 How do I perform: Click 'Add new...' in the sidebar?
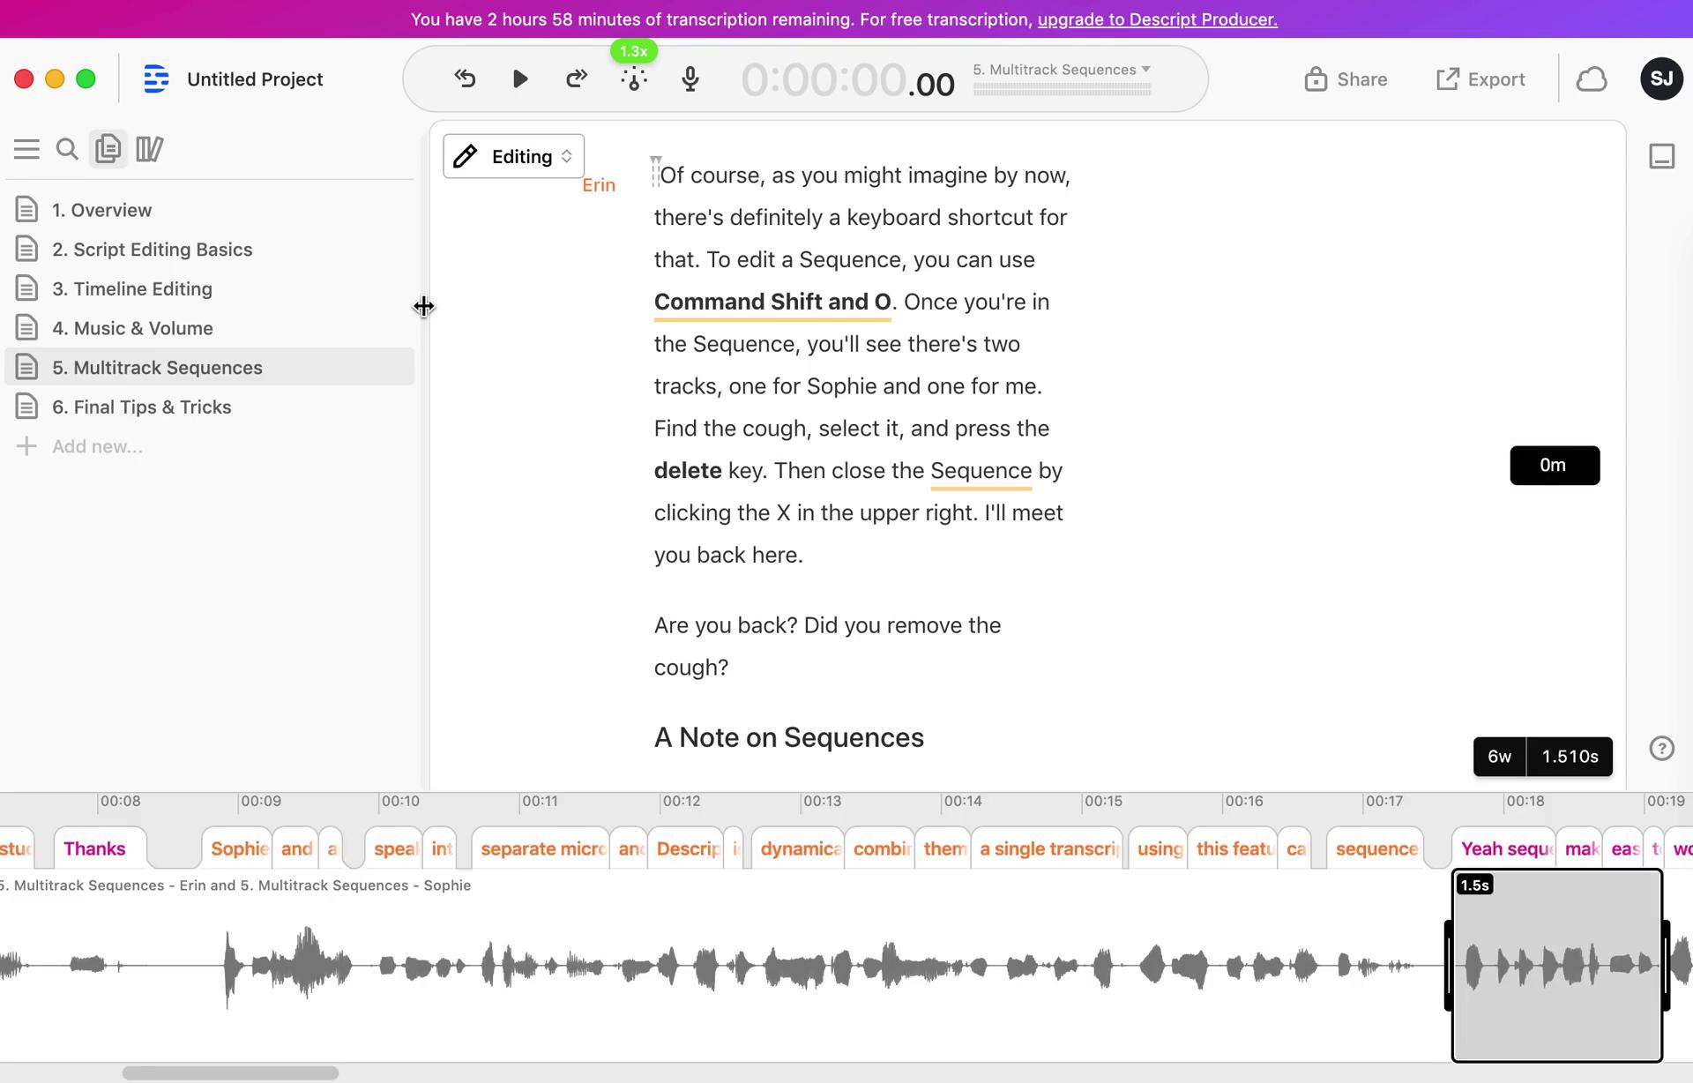(x=98, y=445)
